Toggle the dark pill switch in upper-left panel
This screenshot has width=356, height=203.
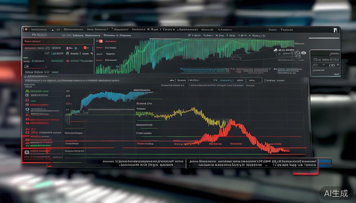27,67
